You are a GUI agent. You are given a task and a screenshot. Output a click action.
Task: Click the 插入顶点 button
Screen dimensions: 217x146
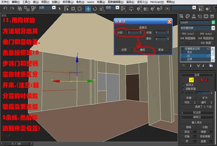pyautogui.click(x=197, y=123)
